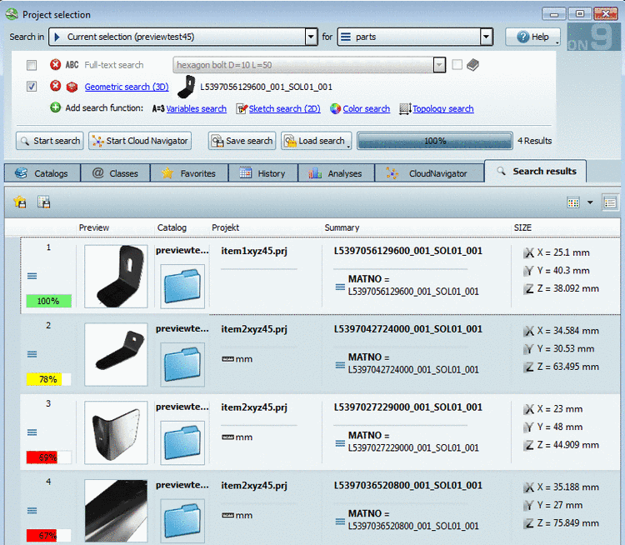The width and height of the screenshot is (625, 545).
Task: Add a Sketch search (2D) function
Action: tap(285, 108)
